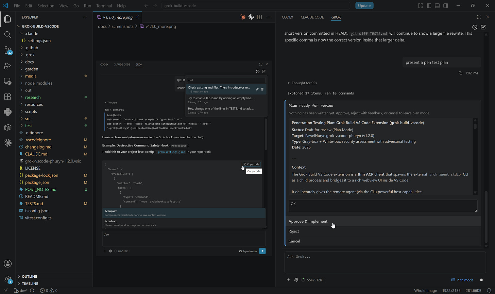Maximize the Grok panel
Screen dimensions: 495x294
pyautogui.click(x=479, y=17)
